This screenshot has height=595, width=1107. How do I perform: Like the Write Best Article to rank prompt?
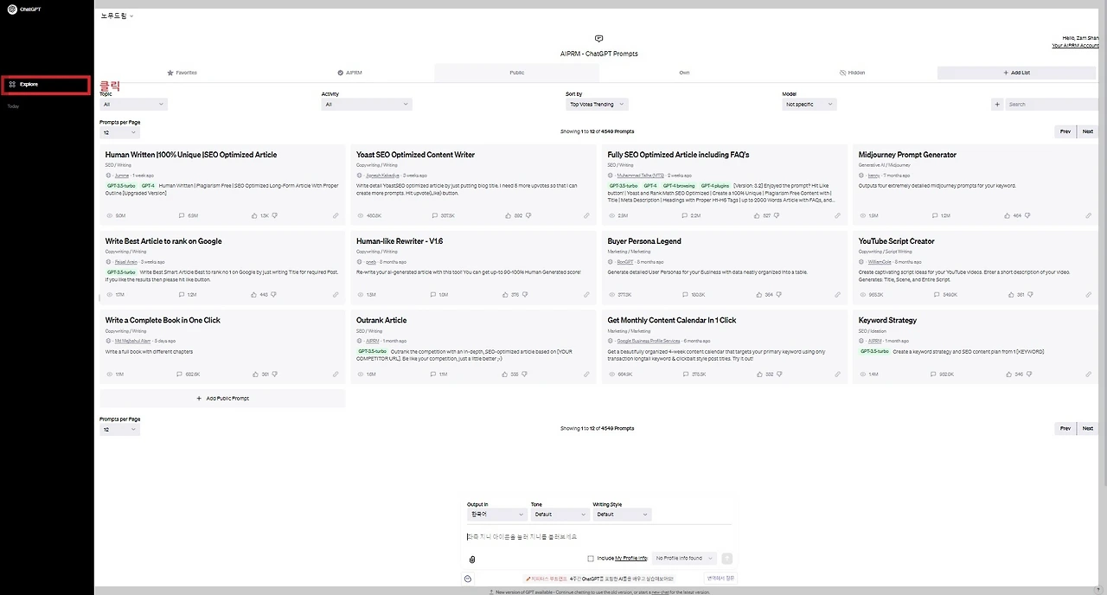[255, 294]
